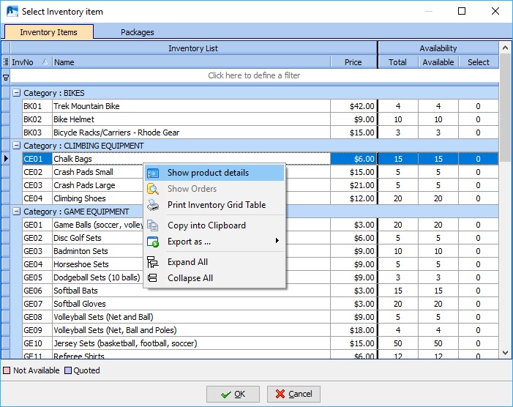Viewport: 513px width, 407px height.
Task: Click the grid column chooser icon beside InvNo
Action: [x=6, y=62]
